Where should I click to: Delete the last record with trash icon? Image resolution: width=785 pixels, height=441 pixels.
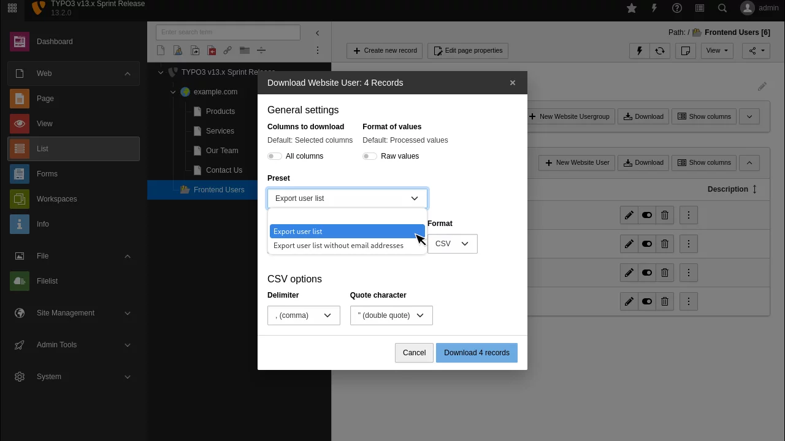(665, 301)
